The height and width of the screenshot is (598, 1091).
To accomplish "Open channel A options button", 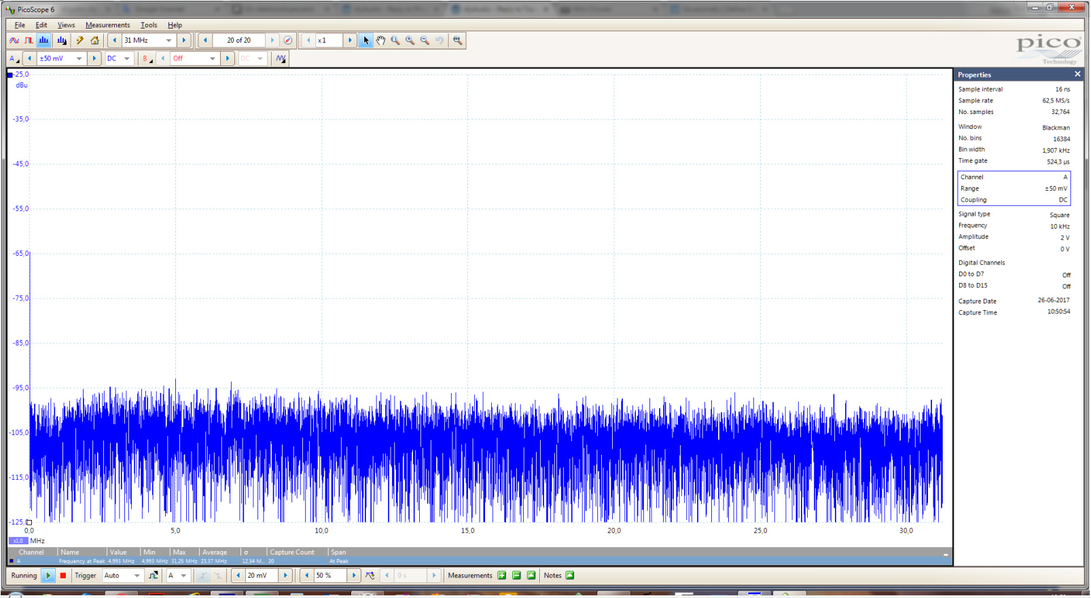I will pos(14,59).
